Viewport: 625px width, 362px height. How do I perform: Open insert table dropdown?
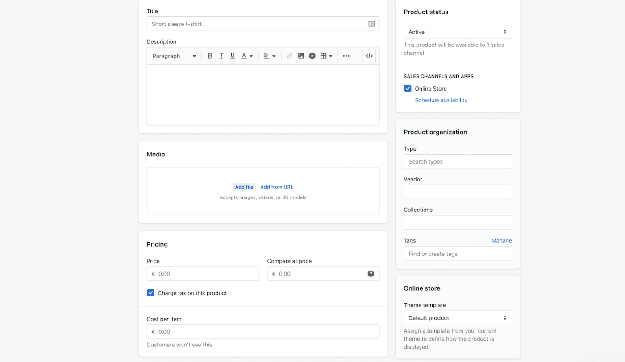326,56
